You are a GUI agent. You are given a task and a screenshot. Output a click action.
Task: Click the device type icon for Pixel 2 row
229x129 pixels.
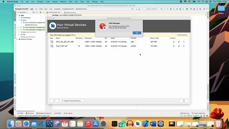pyautogui.click(x=52, y=46)
